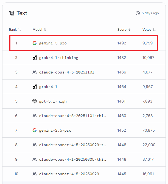Select votes value 7,893
Screen dimensions: 168x184
(147, 101)
